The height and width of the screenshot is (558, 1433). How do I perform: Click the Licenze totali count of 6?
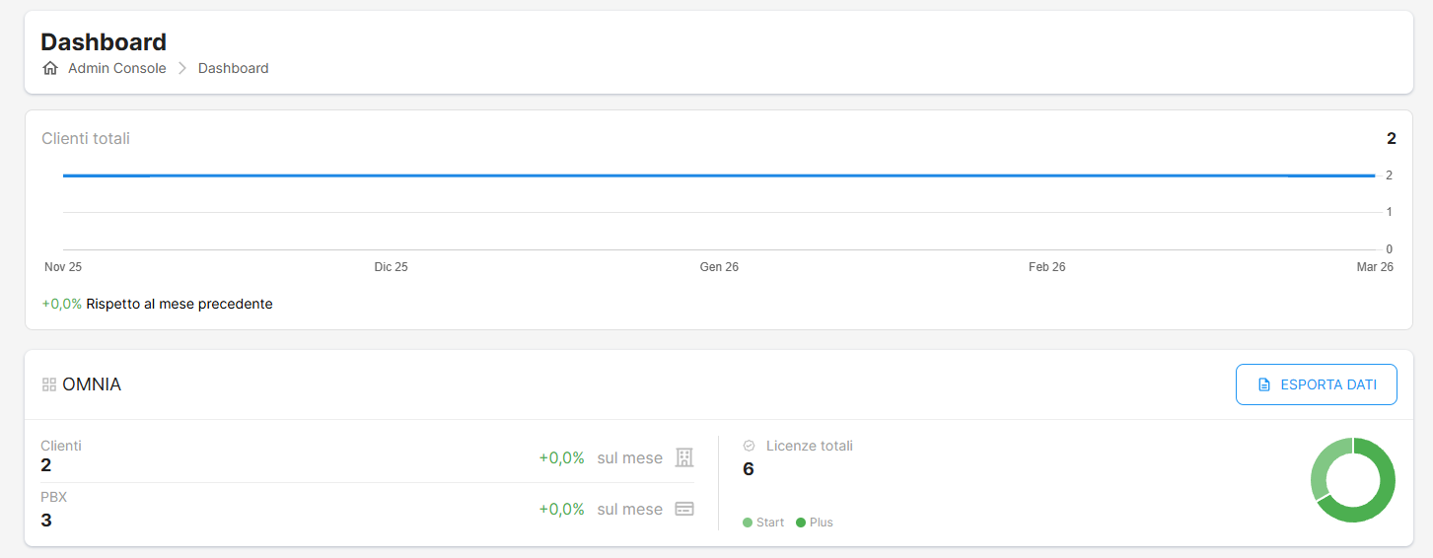(749, 469)
